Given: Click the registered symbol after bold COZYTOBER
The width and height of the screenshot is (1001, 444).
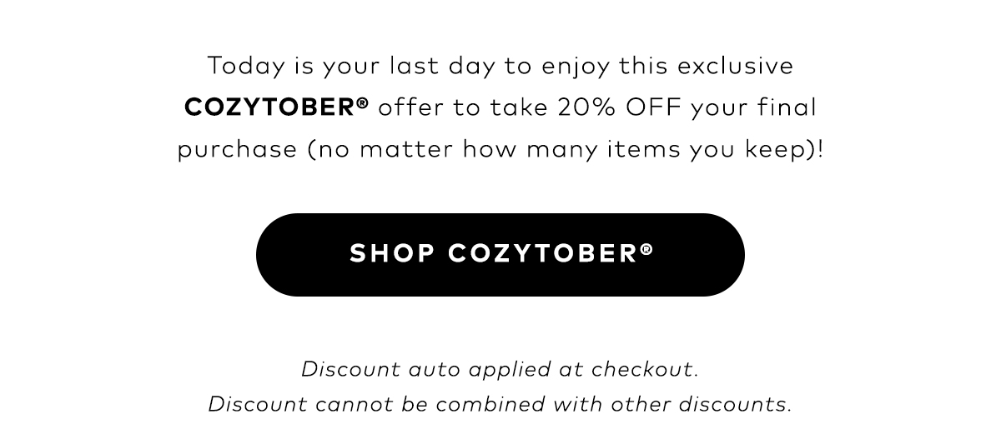Looking at the screenshot, I should [363, 105].
